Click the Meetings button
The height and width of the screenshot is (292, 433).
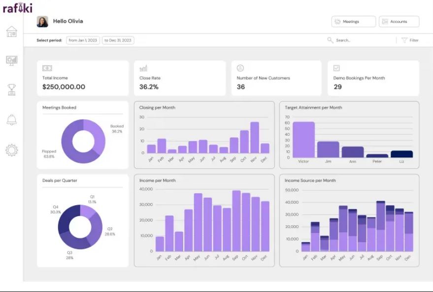tap(354, 22)
